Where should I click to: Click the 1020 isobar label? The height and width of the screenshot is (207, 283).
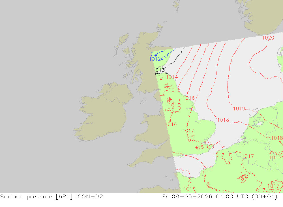(268, 38)
